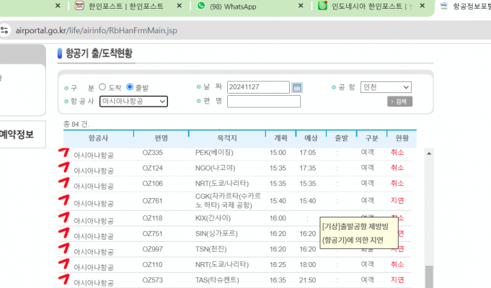Click the site information icon in address bar
Screen dimensions: 491x288
(5, 31)
